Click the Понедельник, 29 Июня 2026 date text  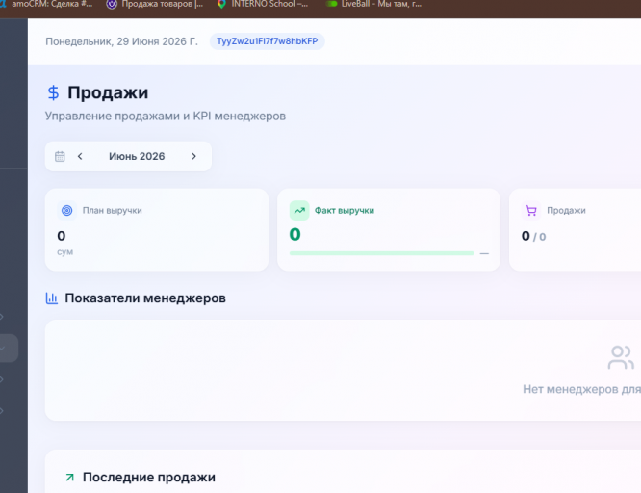[x=121, y=41]
